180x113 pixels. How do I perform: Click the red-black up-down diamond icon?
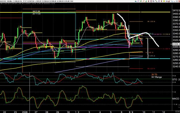(161, 1)
